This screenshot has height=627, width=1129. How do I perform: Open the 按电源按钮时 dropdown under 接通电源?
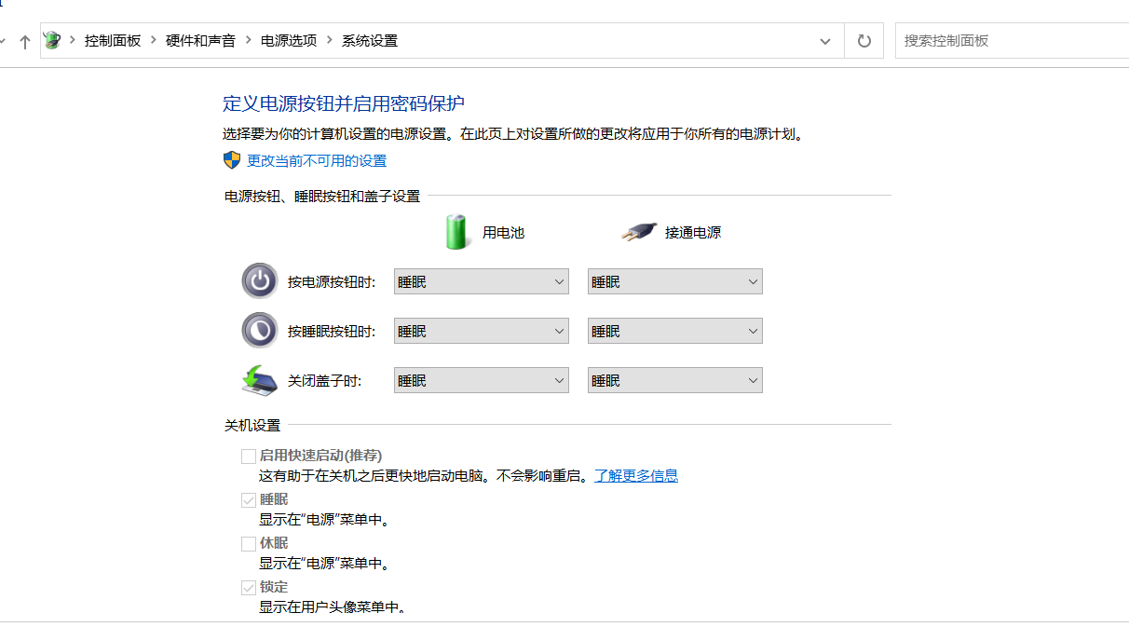pos(675,281)
